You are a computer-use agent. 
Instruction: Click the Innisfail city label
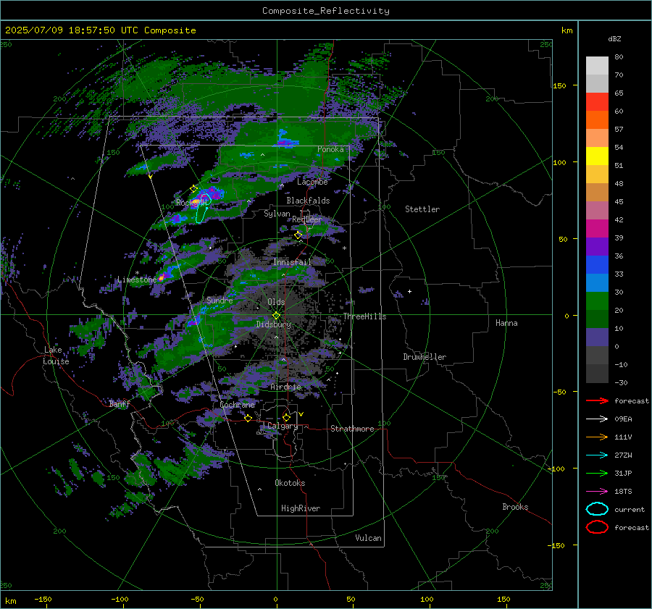coord(292,262)
